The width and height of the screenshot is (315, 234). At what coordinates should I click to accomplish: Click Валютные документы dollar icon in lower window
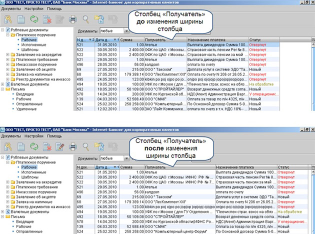(x=8, y=211)
